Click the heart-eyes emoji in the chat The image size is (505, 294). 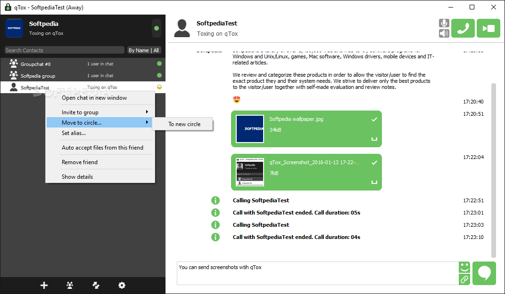coord(237,100)
